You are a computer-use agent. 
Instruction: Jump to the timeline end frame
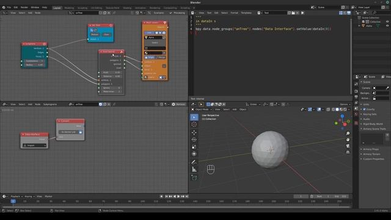187,197
